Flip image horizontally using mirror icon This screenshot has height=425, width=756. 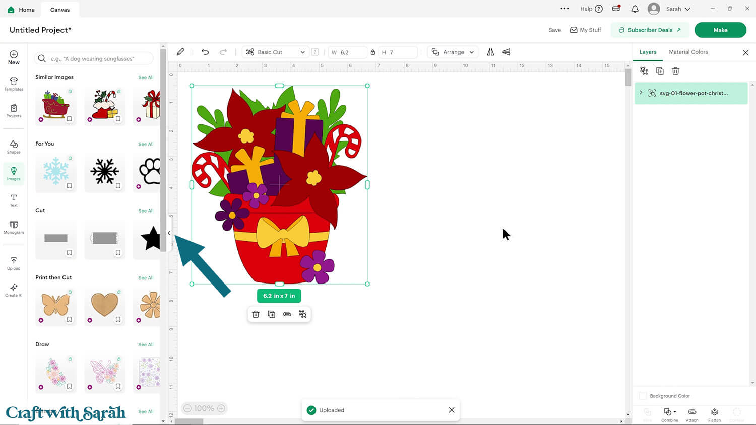click(490, 52)
